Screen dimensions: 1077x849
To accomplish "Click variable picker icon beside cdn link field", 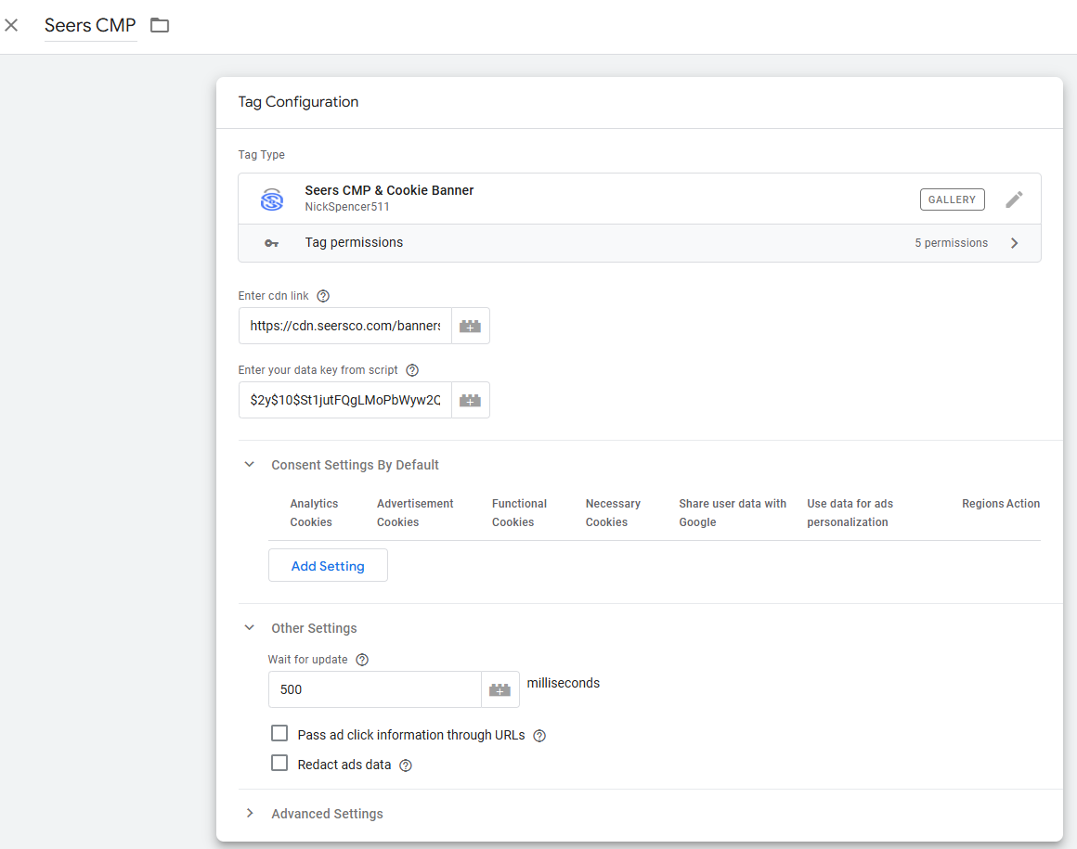I will tap(471, 327).
